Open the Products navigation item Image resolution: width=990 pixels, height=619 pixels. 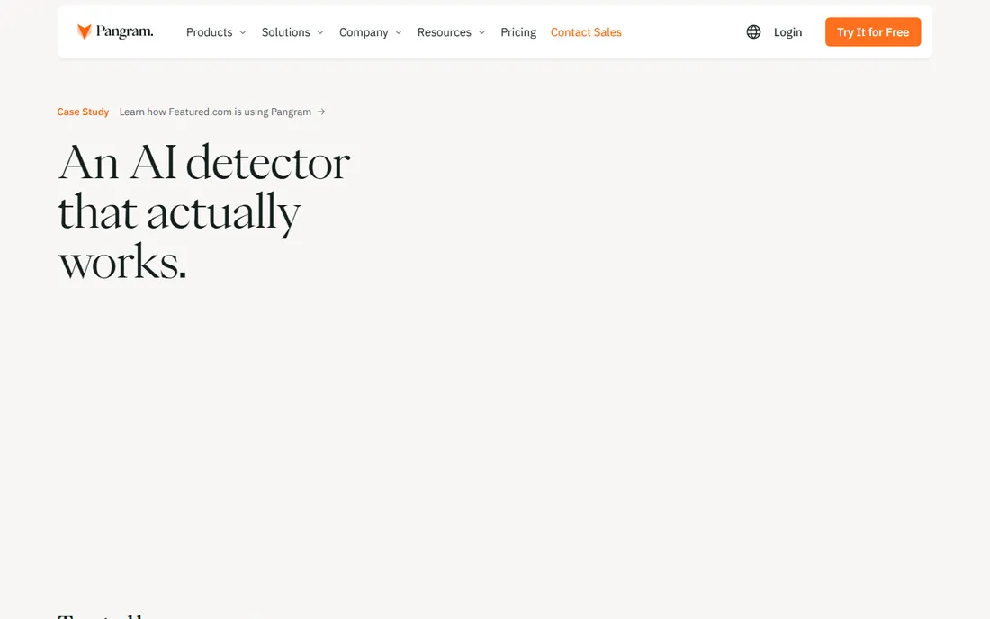[209, 32]
